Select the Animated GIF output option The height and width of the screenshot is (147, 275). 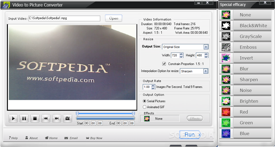[x=144, y=107]
